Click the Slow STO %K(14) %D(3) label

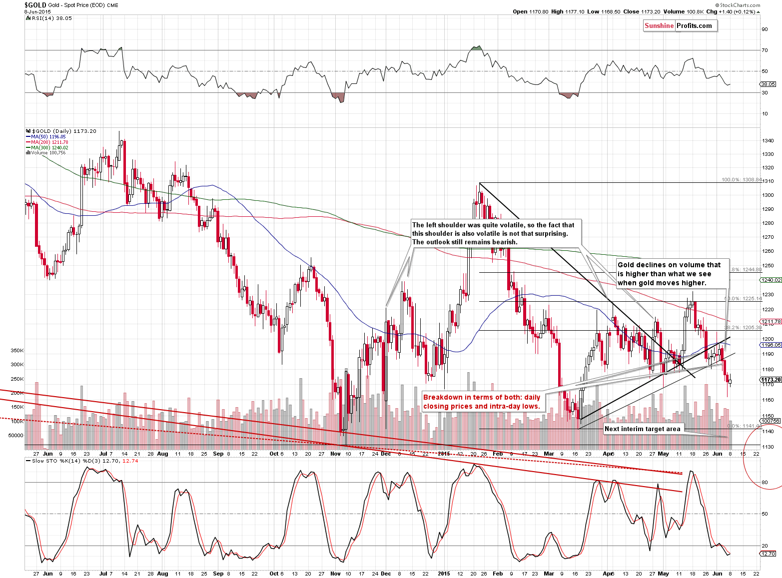pos(66,461)
